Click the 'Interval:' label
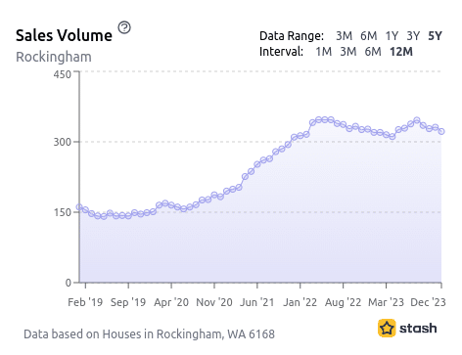Screen dimensions: 462x355 282,52
